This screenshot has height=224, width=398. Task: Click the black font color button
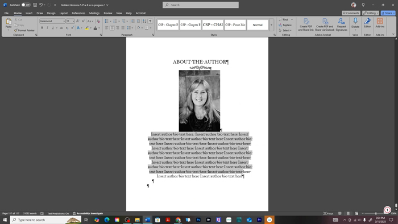click(x=96, y=28)
